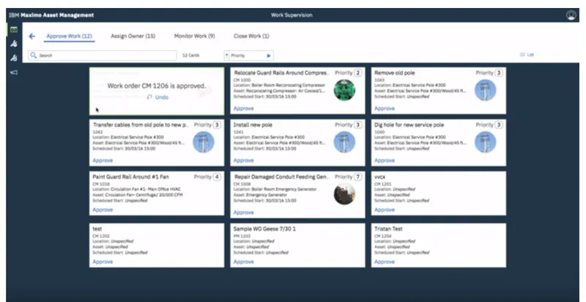Click the Work Supervision header title
The width and height of the screenshot is (586, 302).
292,15
